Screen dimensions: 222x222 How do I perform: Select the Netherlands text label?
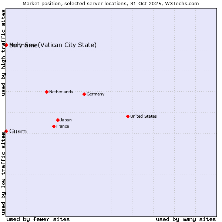(61, 92)
